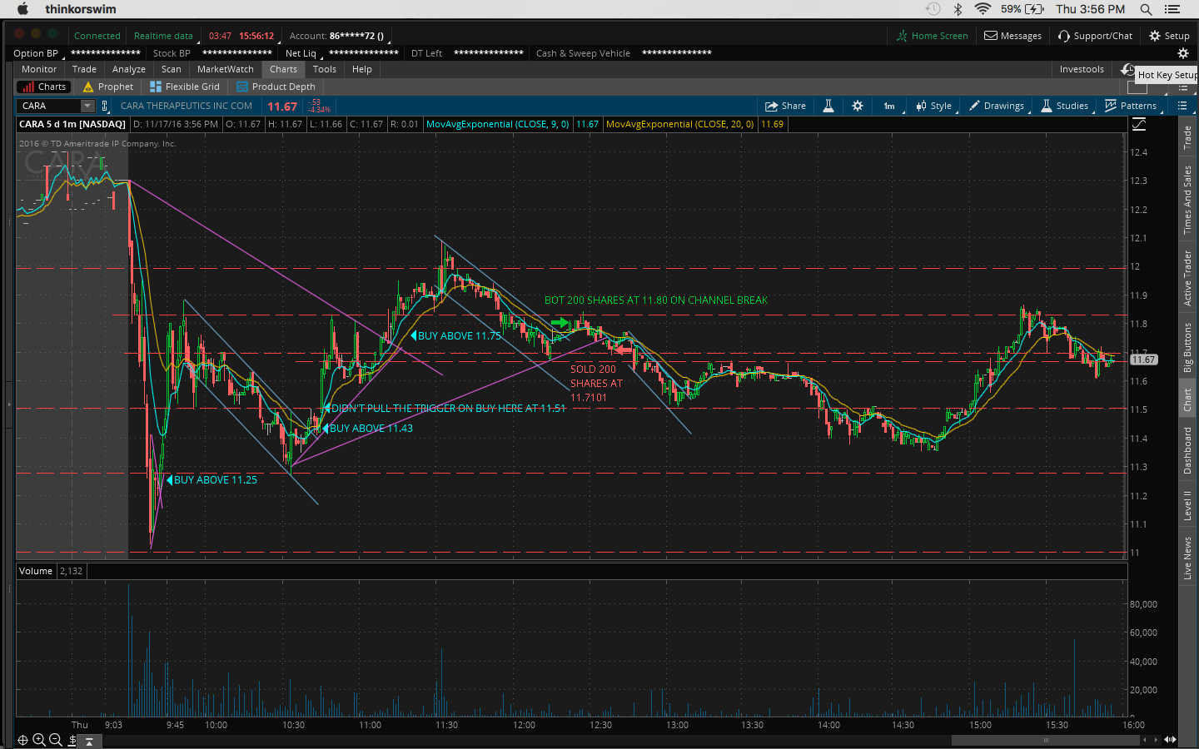1199x749 pixels.
Task: Open the Trade side panel
Action: (1187, 137)
